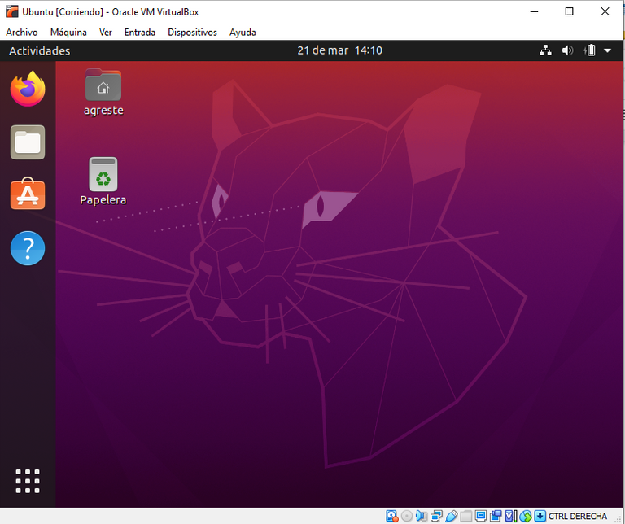Click the VirtualBox app icon in title bar
Image resolution: width=625 pixels, height=524 pixels.
(x=12, y=11)
